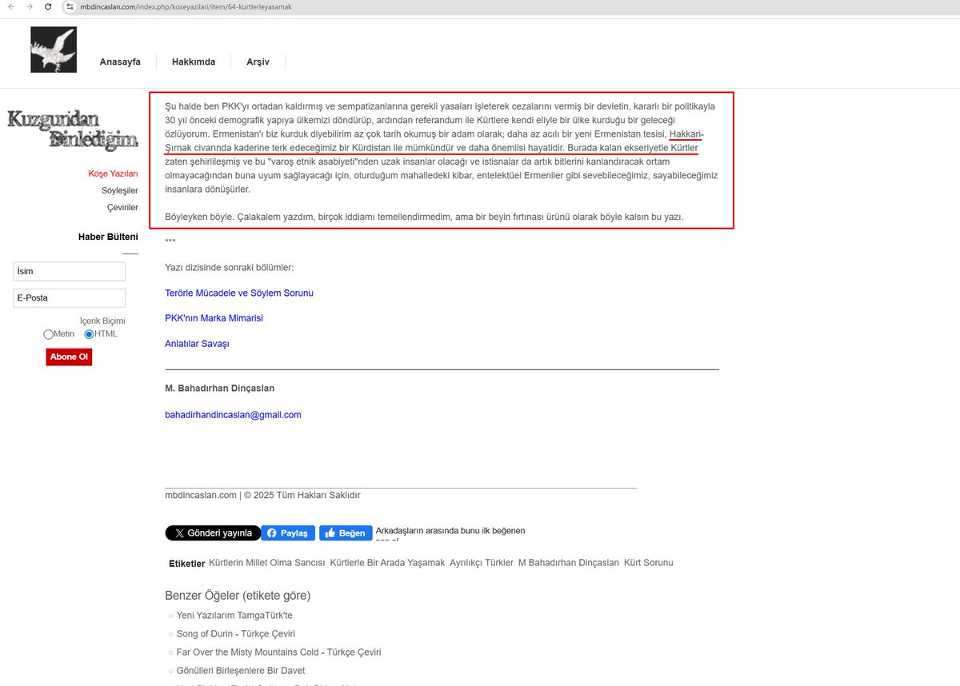Viewport: 960px width, 686px height.
Task: Click the Benzer Öğeler (etikete göre) heading
Action: [238, 596]
